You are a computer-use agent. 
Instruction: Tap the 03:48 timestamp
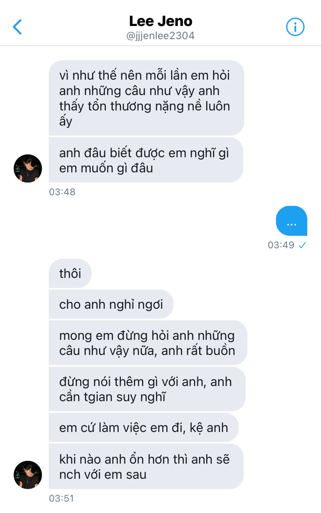pos(62,192)
